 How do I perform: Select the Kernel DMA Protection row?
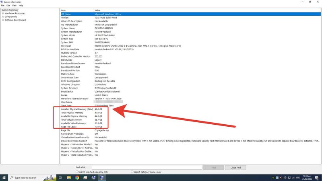[x=190, y=134]
